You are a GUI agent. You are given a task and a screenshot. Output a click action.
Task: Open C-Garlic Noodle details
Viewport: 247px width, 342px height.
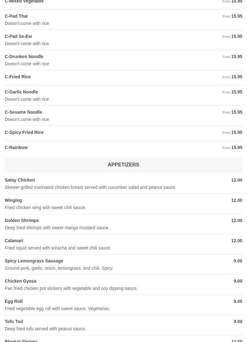[x=21, y=92]
